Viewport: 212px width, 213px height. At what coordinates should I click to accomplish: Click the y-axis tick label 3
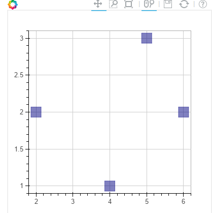point(21,38)
